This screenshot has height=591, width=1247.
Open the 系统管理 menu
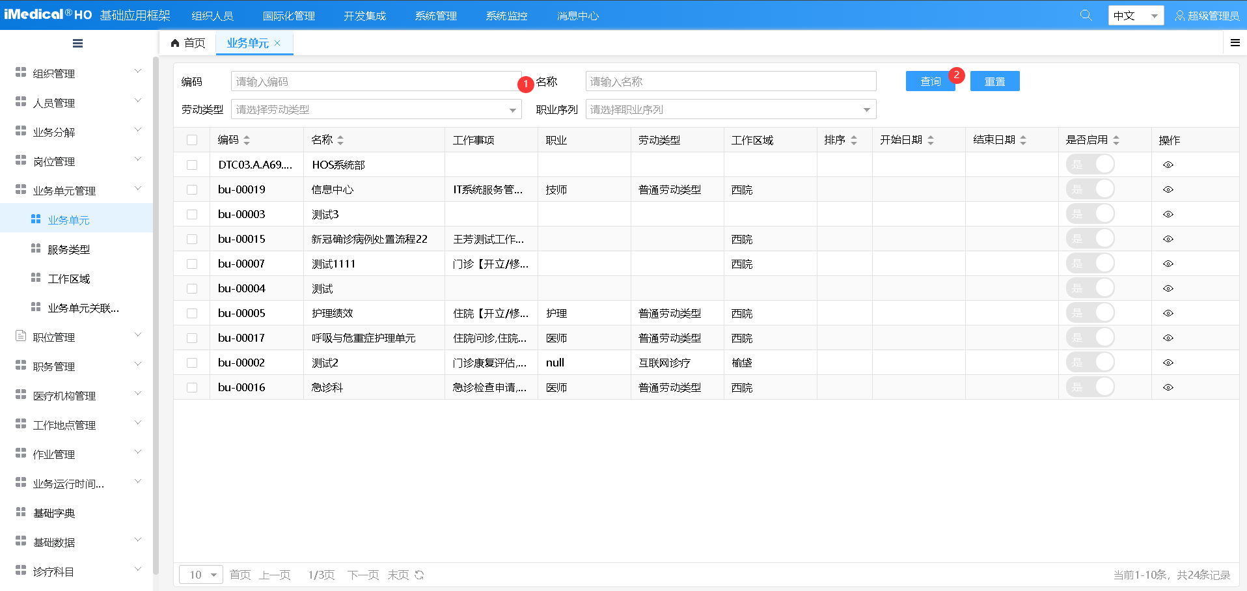(x=435, y=16)
